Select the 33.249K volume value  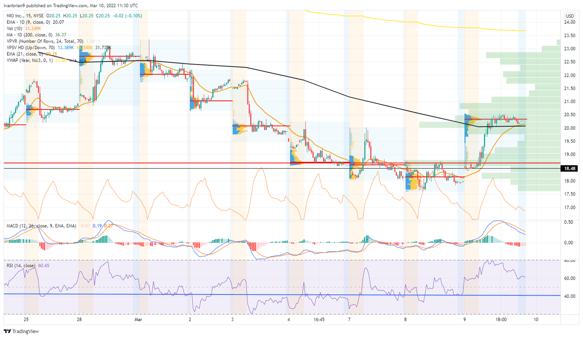pos(33,29)
